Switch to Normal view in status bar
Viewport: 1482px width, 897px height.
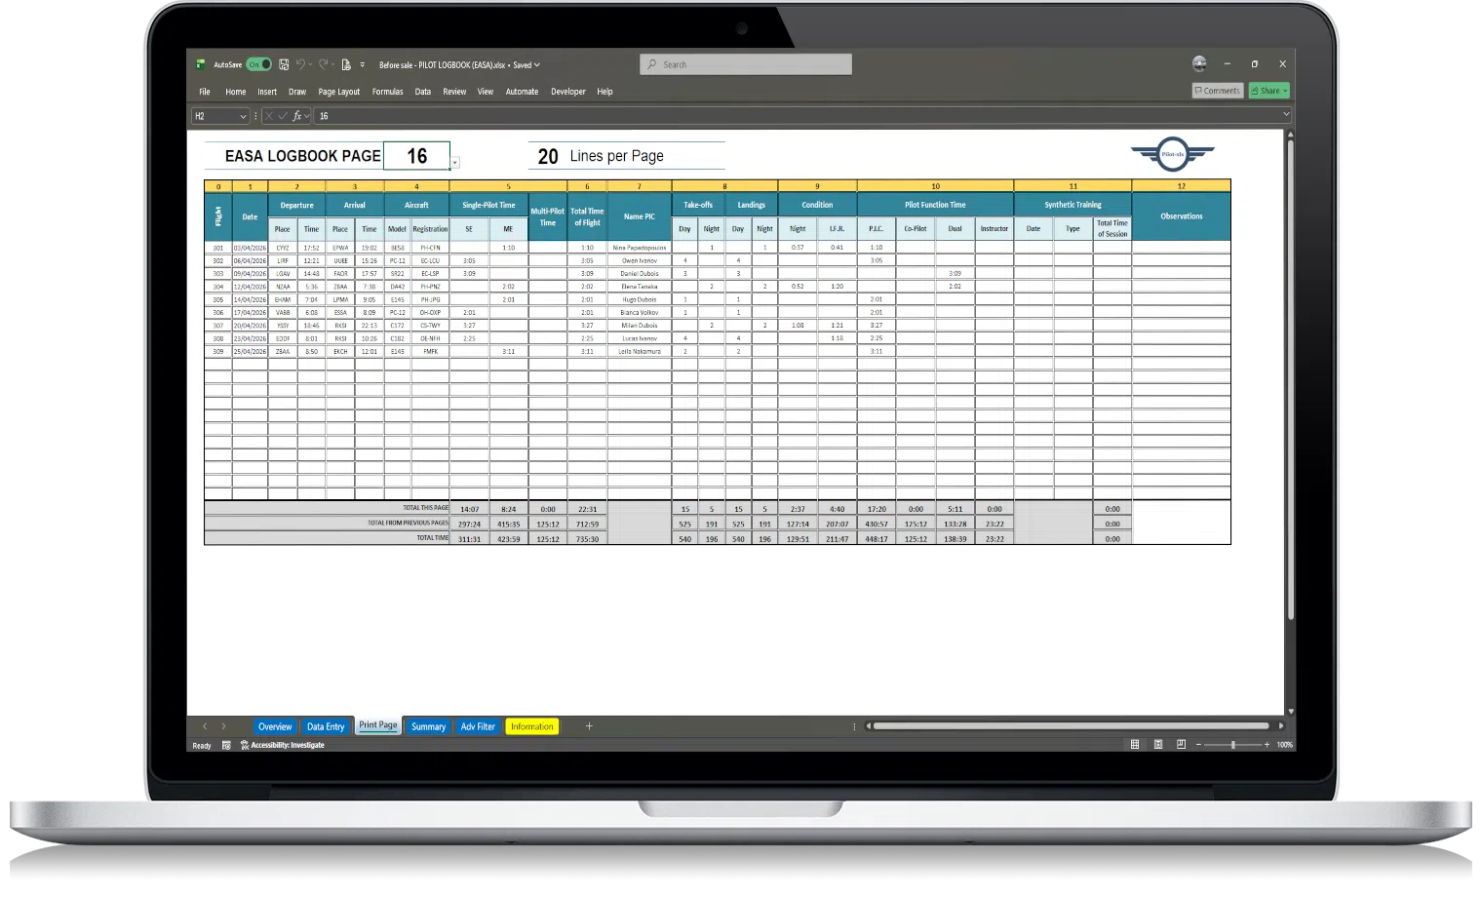[x=1135, y=745]
